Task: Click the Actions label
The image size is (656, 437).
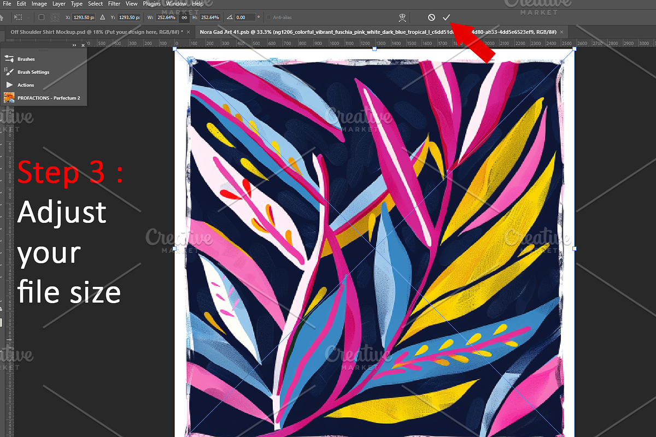Action: (26, 85)
